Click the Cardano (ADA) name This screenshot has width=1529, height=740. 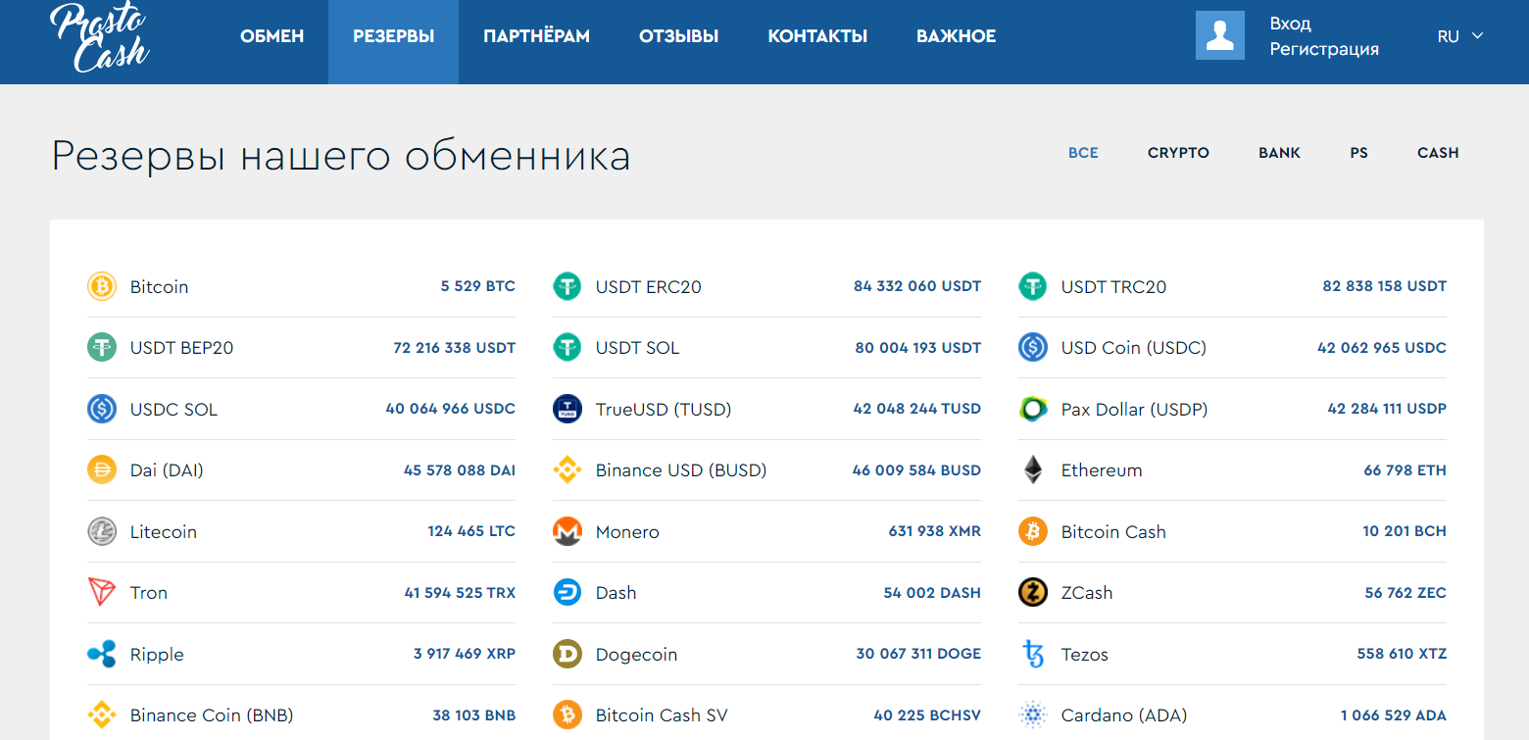(x=1124, y=715)
